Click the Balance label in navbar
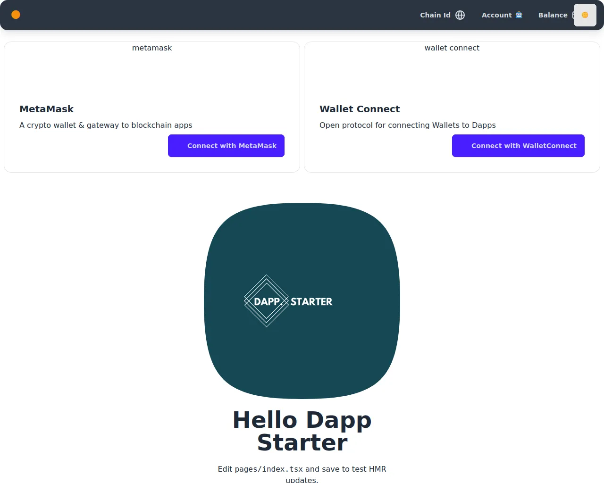 [x=553, y=15]
